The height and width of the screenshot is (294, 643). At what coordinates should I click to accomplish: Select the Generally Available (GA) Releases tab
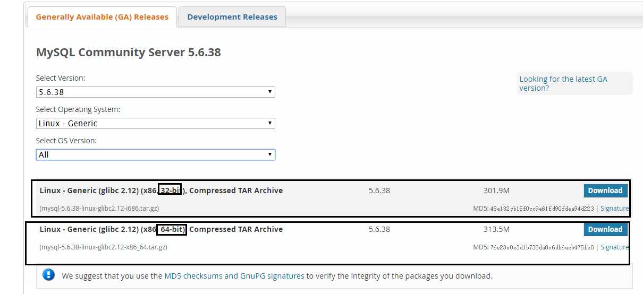(102, 17)
